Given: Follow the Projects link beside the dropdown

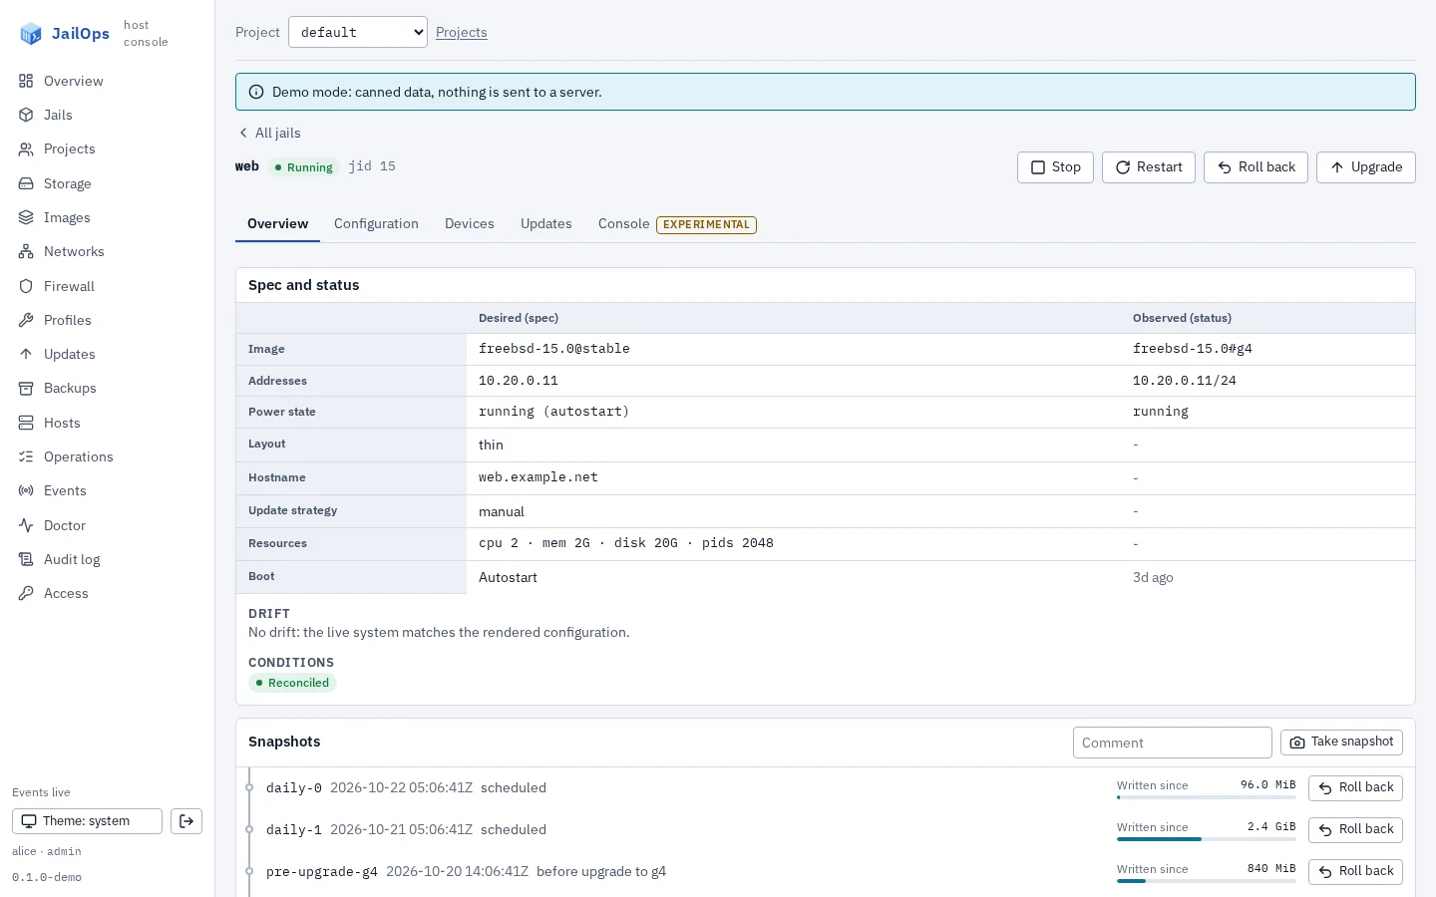Looking at the screenshot, I should (462, 32).
